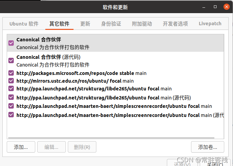Click the 添加卷... button
Screen dimensions: 233x166
coord(207,147)
